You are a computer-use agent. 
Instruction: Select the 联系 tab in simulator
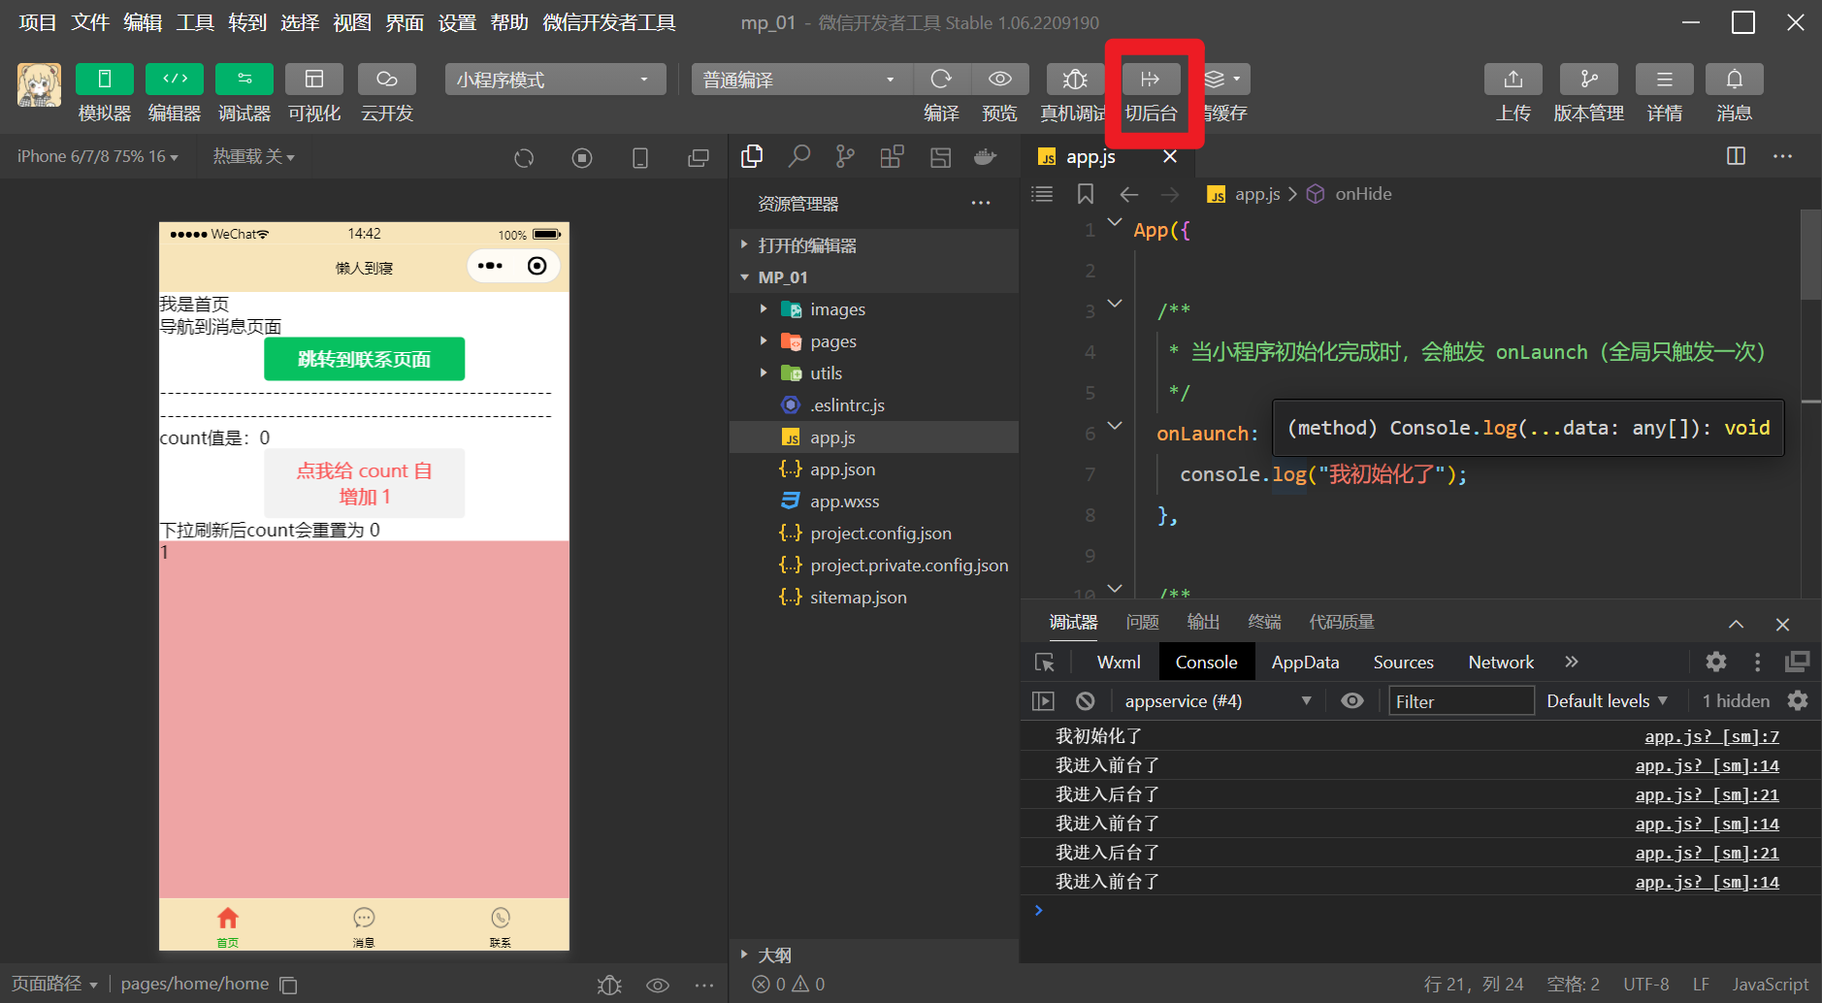tap(501, 926)
